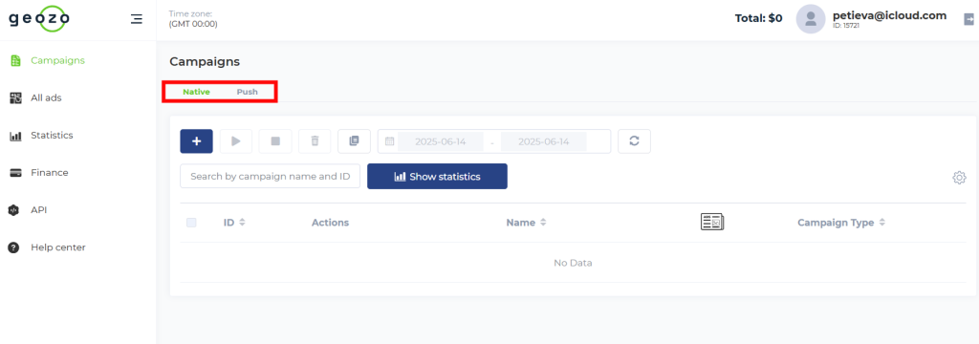Click the Statistics bar chart icon in sidebar
The image size is (979, 344).
(15, 136)
